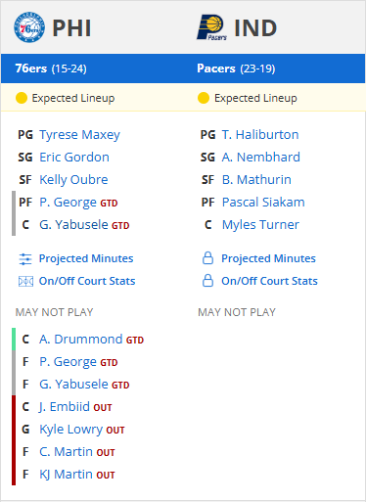Click the 76ers team logo
This screenshot has height=502, width=366.
[29, 27]
